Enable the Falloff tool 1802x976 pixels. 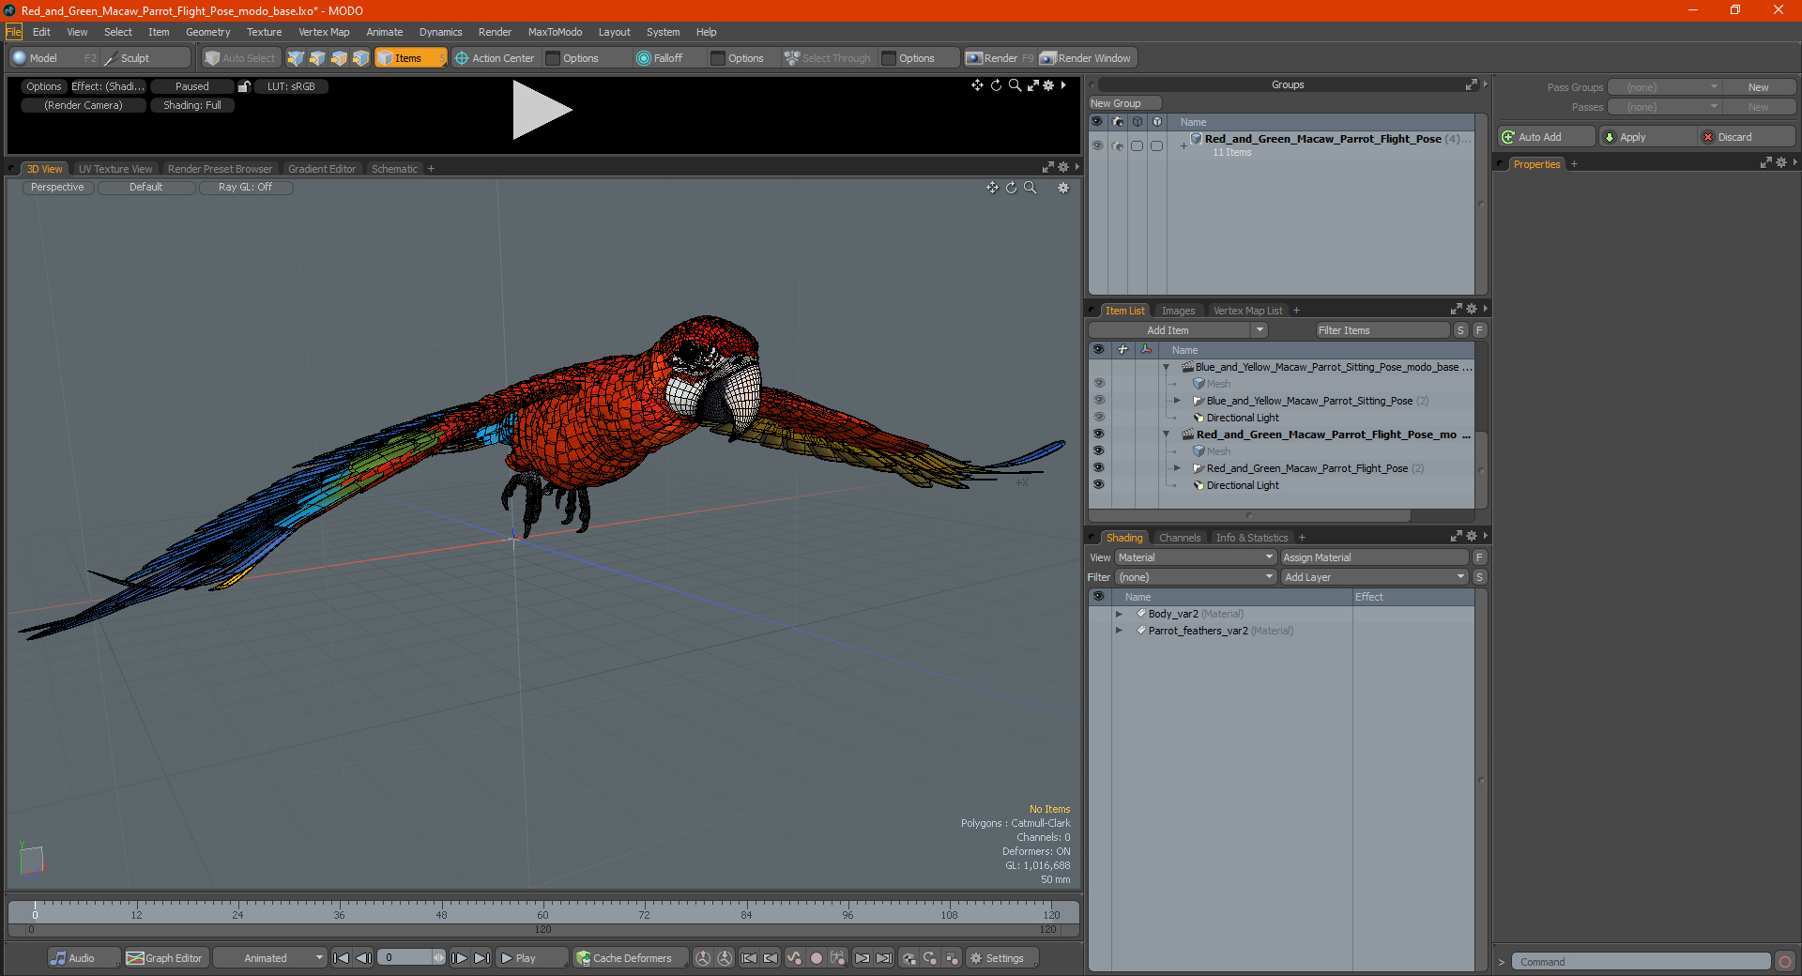point(660,58)
